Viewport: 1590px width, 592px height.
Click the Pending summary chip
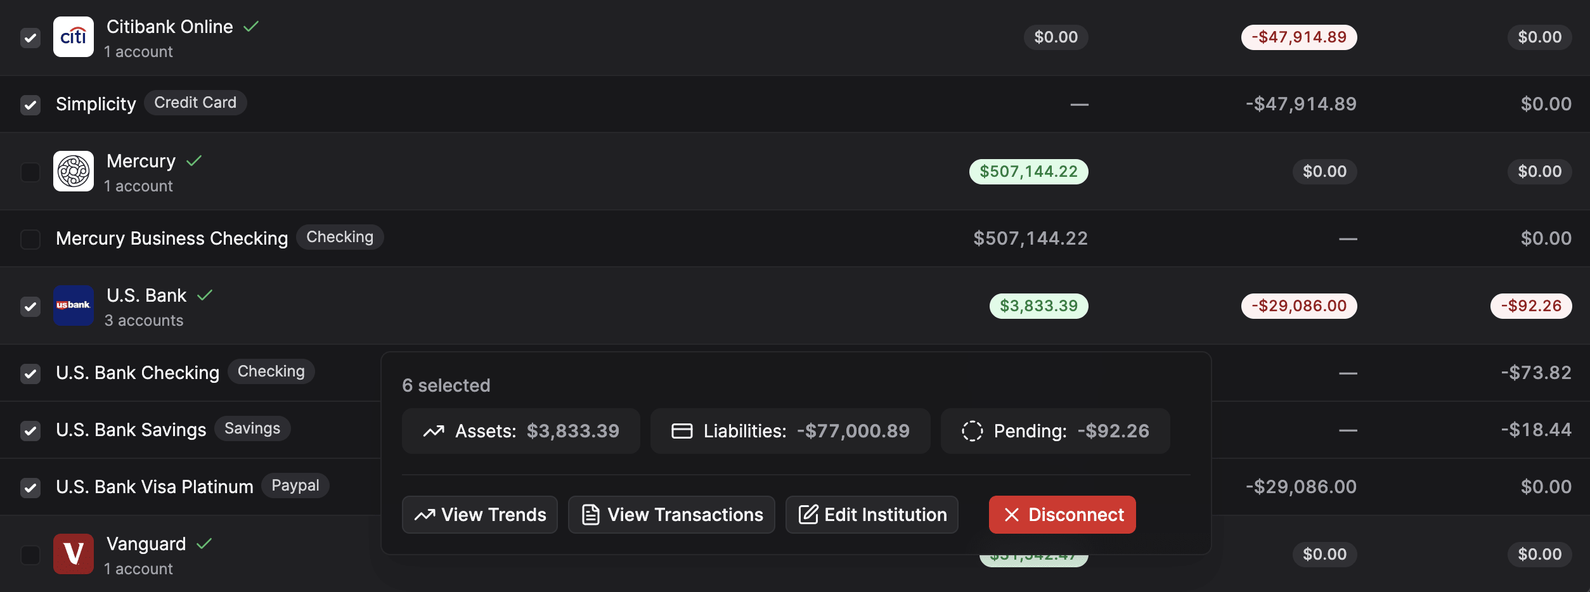(1055, 431)
